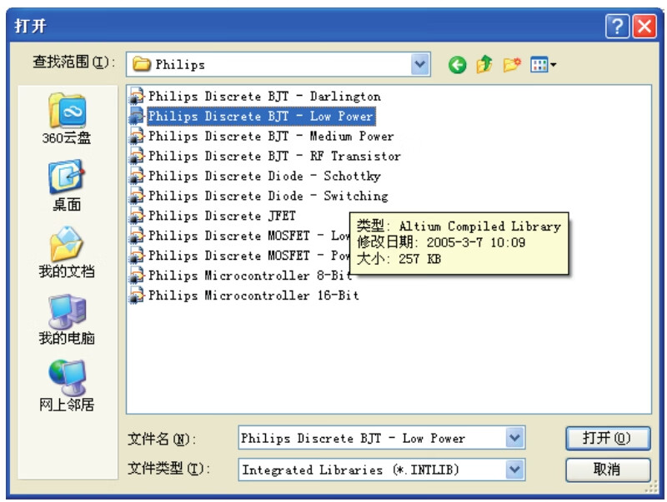Click the 取消 button

click(x=608, y=470)
